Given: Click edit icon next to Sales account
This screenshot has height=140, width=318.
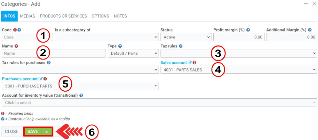Looking at the screenshot, I should 190,63.
